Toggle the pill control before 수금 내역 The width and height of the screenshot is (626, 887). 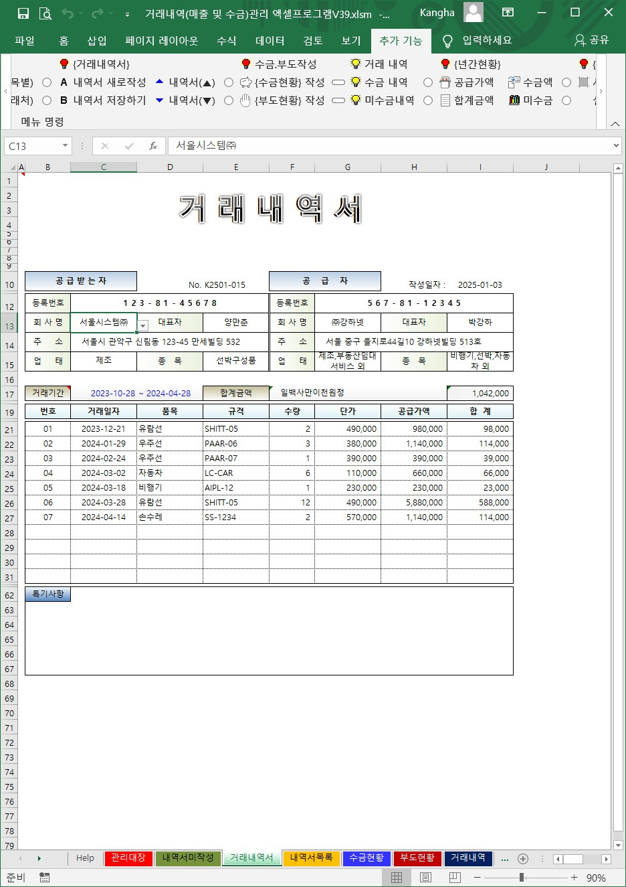coord(338,82)
